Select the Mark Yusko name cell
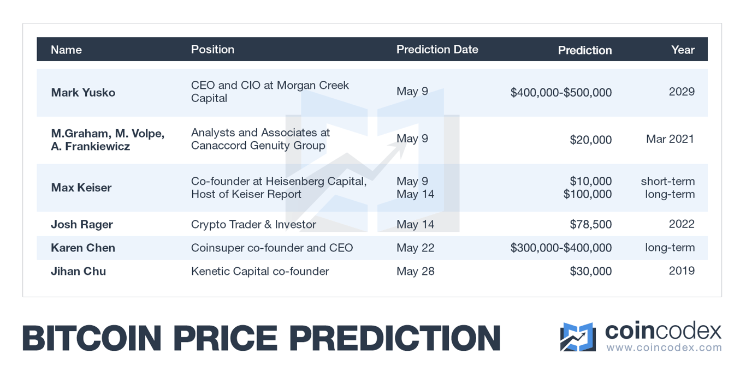Image resolution: width=746 pixels, height=378 pixels. 83,93
